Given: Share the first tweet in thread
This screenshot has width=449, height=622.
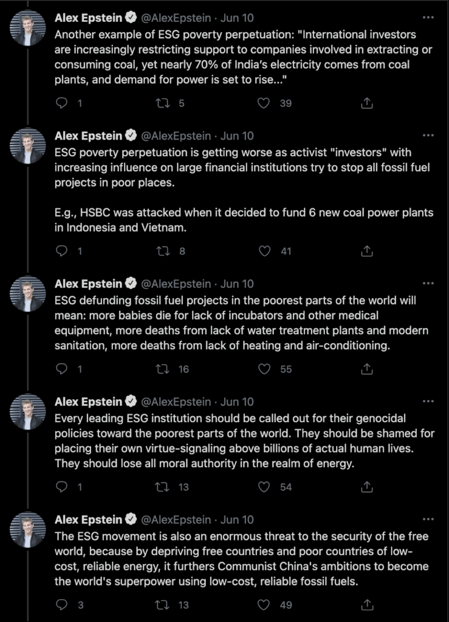Looking at the screenshot, I should click(367, 103).
